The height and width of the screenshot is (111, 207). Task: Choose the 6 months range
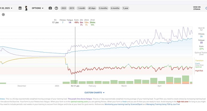pyautogui.click(x=115, y=8)
